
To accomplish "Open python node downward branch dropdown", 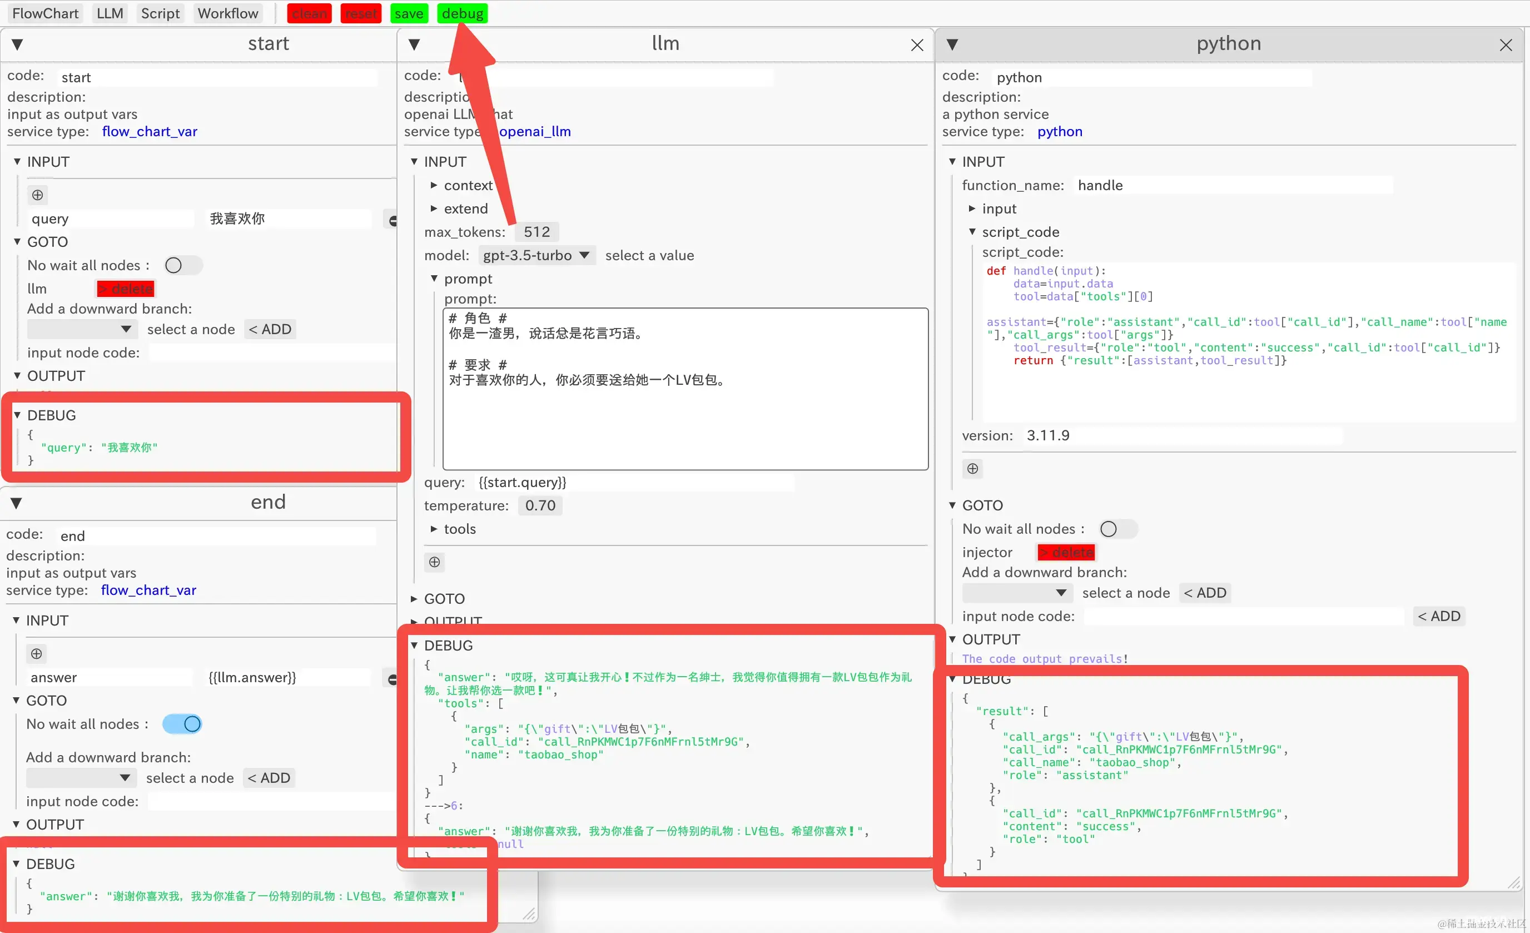I will 1017,593.
